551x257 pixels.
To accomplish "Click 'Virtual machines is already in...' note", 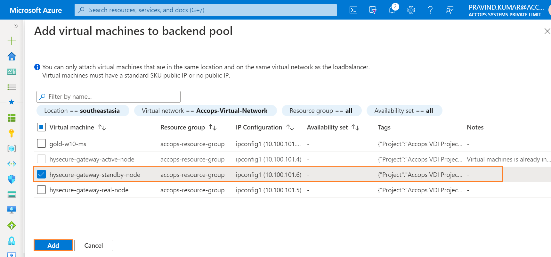I will click(508, 159).
